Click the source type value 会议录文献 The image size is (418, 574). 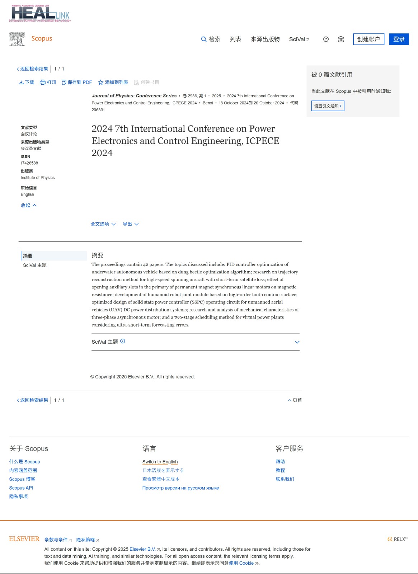31,149
